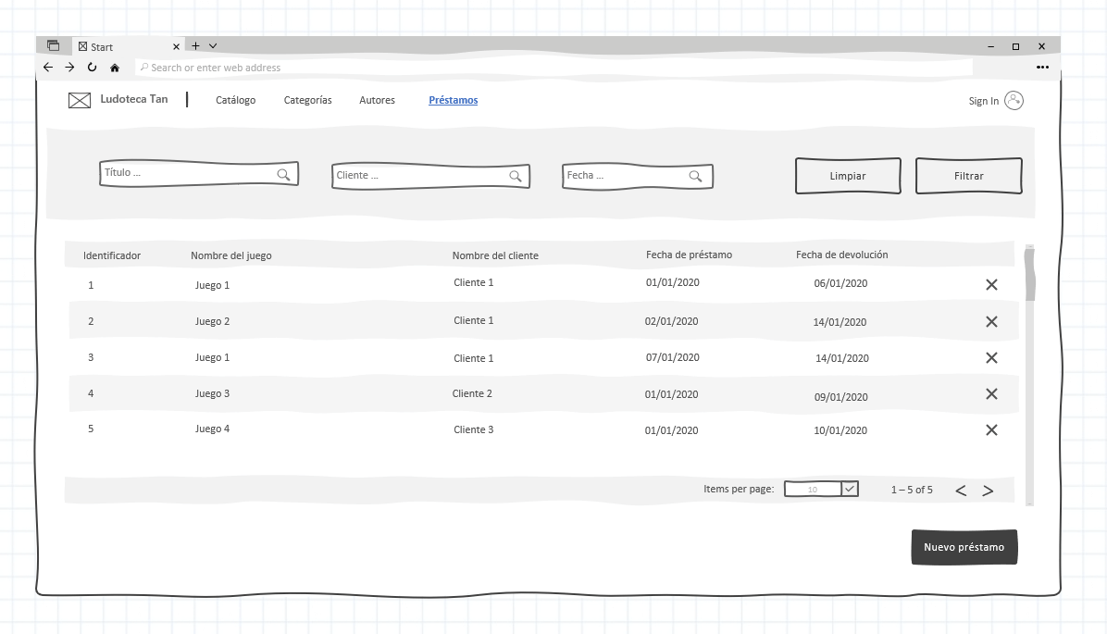
Task: Switch to the Categorías section
Action: (307, 100)
